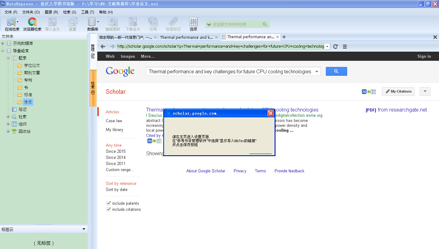The image size is (439, 249).
Task: Open the About Google Scholar link
Action: pyautogui.click(x=206, y=171)
